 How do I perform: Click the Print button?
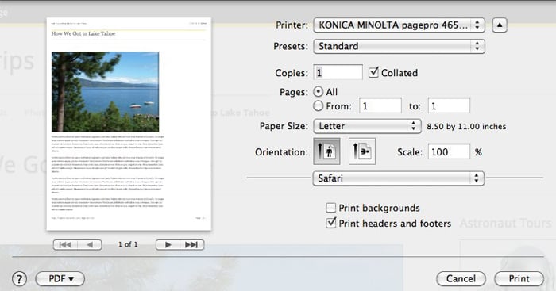(x=519, y=279)
